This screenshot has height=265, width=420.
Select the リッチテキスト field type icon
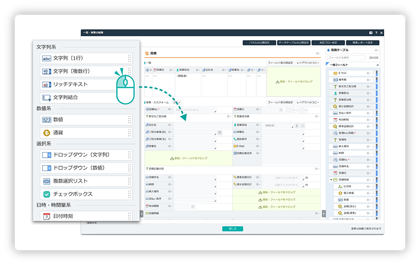coord(46,85)
